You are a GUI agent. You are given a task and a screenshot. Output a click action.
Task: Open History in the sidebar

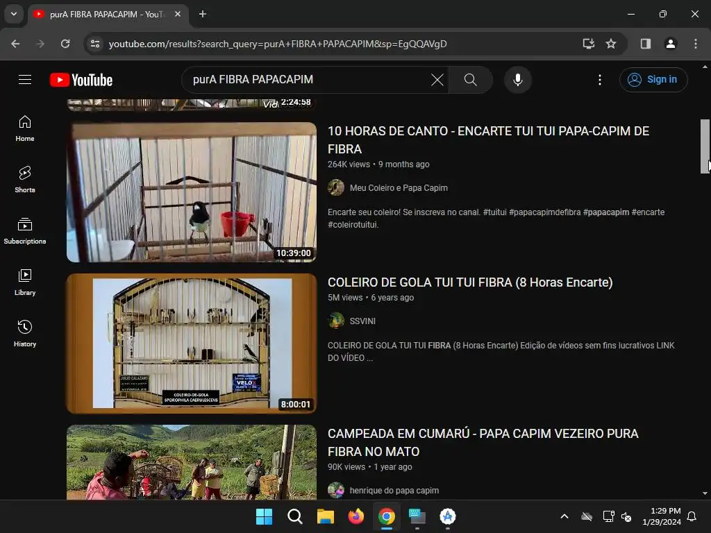25,334
